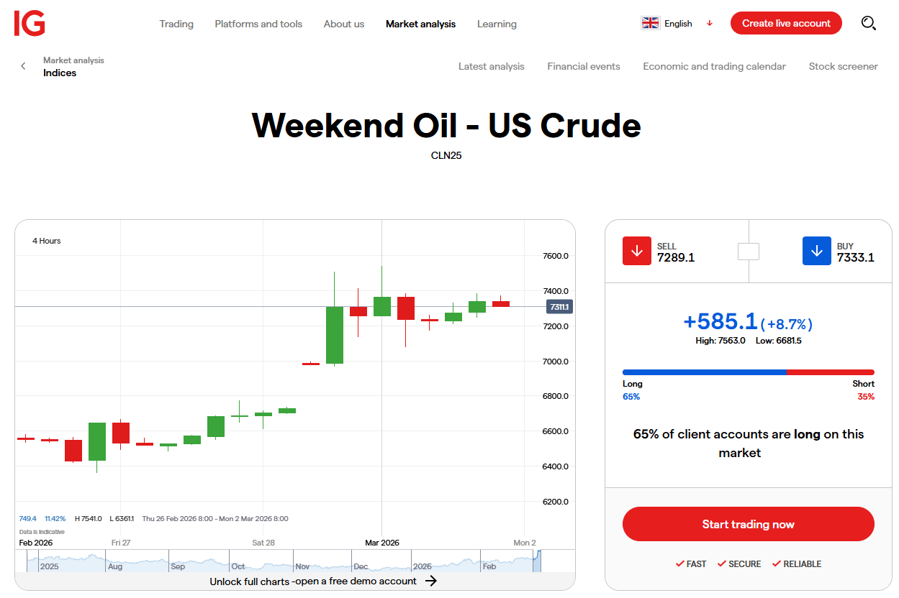Open the About us menu
The height and width of the screenshot is (598, 899).
click(344, 24)
